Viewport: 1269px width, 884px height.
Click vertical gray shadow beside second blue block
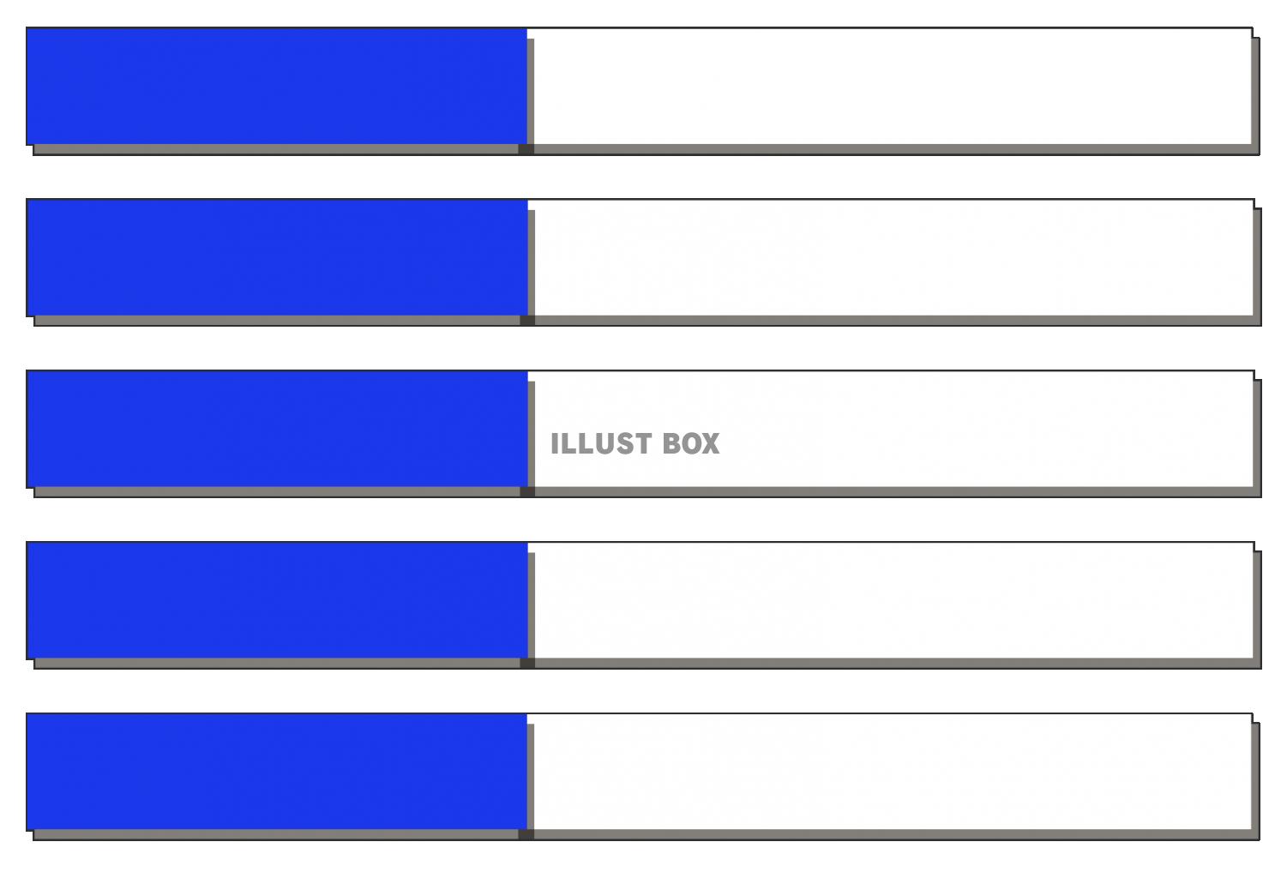532,262
